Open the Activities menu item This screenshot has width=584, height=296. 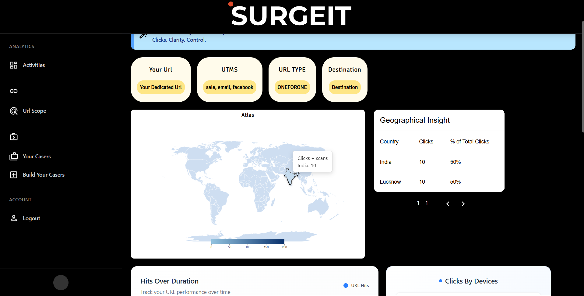pyautogui.click(x=34, y=65)
